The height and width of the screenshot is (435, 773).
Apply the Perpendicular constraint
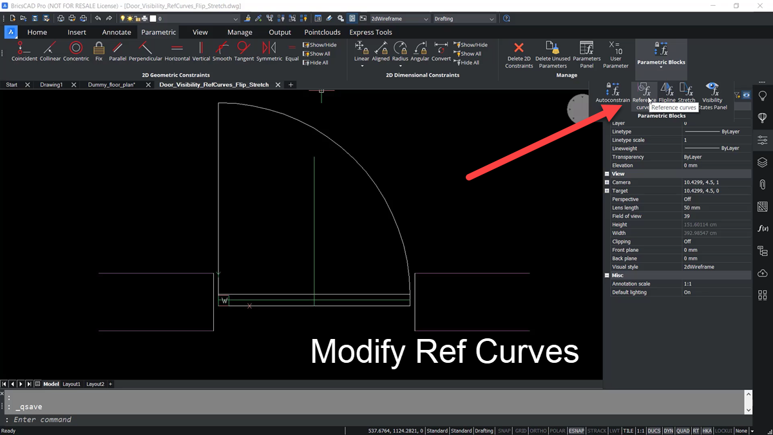(146, 52)
